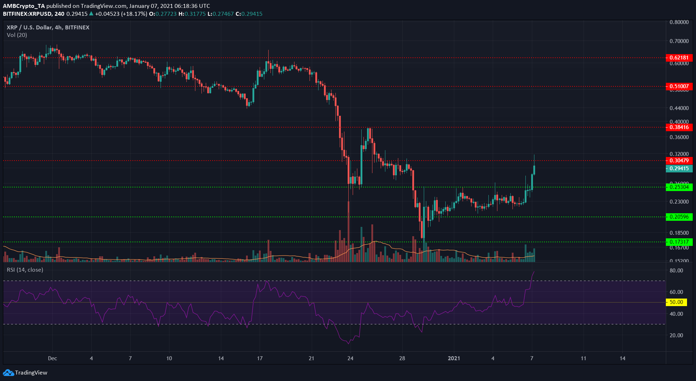Click the 17 date axis marker
The image size is (696, 381).
pyautogui.click(x=260, y=358)
